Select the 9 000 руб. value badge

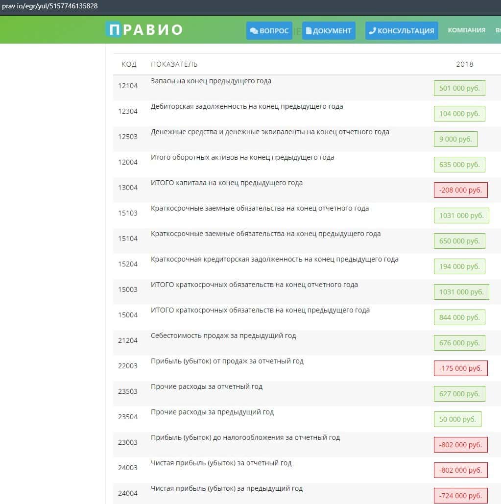pyautogui.click(x=455, y=139)
